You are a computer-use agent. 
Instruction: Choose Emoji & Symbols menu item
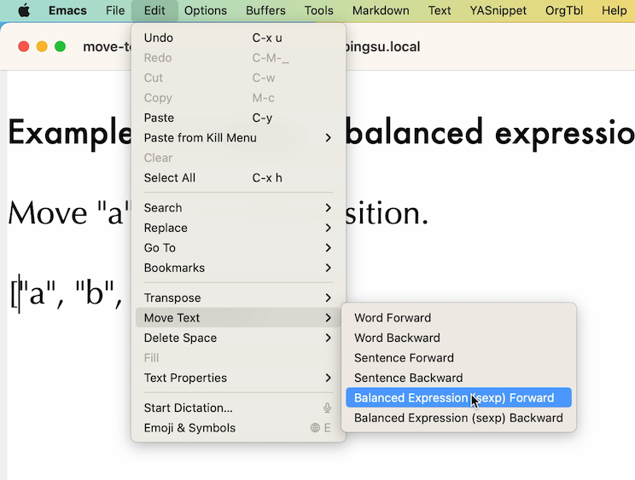point(238,428)
